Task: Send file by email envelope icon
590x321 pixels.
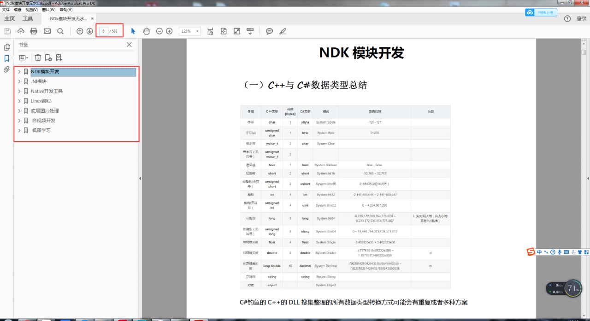Action: pos(47,31)
